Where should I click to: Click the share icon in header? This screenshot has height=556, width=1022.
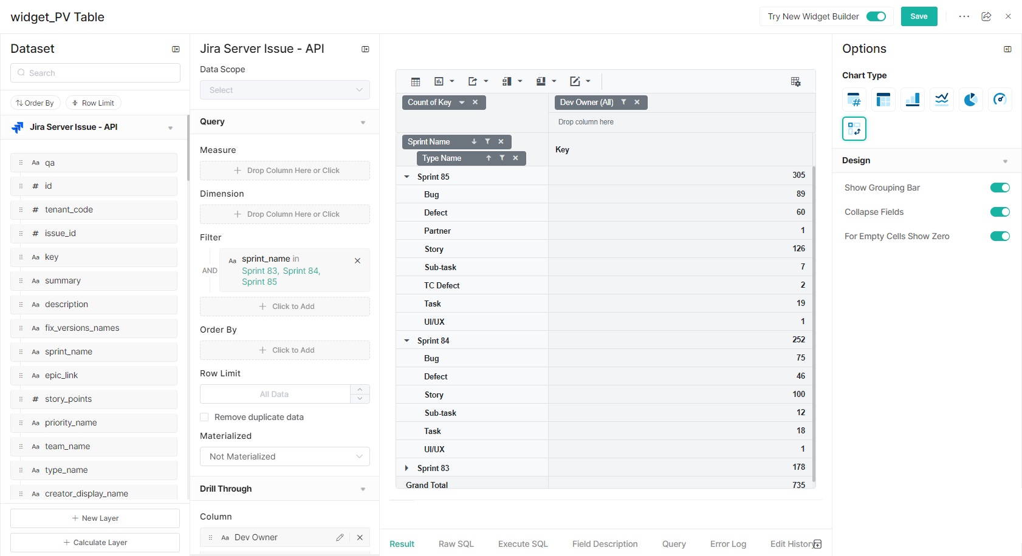coord(986,16)
